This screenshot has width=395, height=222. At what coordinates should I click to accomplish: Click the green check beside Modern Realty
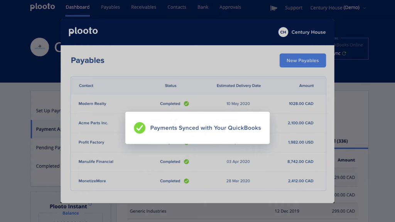pyautogui.click(x=186, y=104)
